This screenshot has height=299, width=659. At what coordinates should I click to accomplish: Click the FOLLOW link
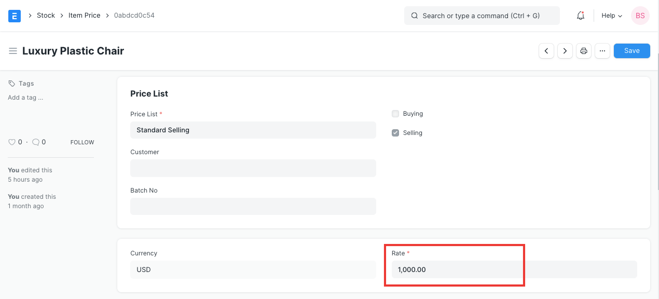[82, 142]
